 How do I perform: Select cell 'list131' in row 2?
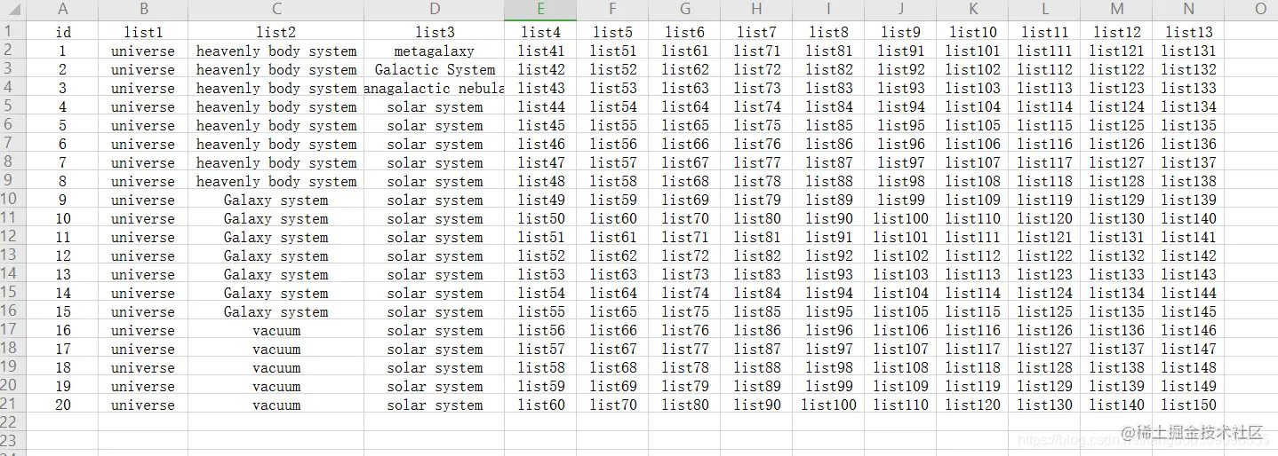click(1188, 51)
